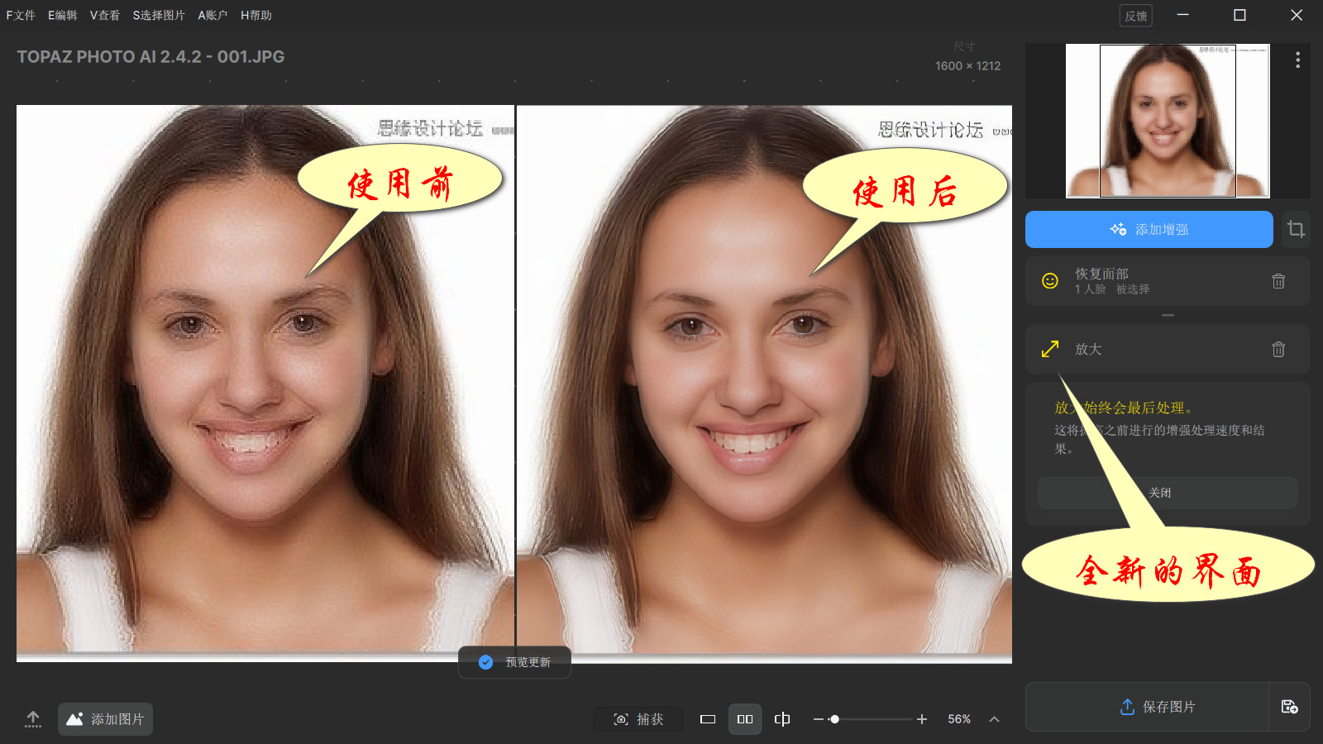Click the 添加增强 button
The image size is (1323, 744).
click(1149, 229)
